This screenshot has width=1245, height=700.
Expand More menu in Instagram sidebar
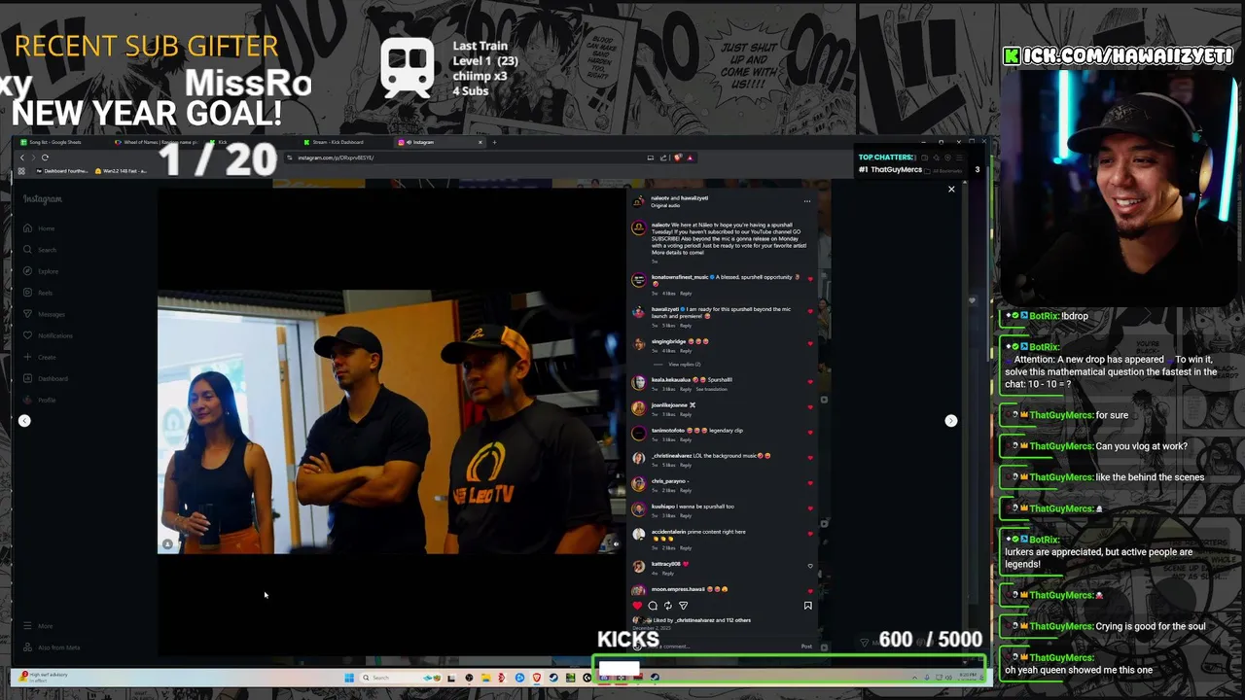click(x=38, y=626)
